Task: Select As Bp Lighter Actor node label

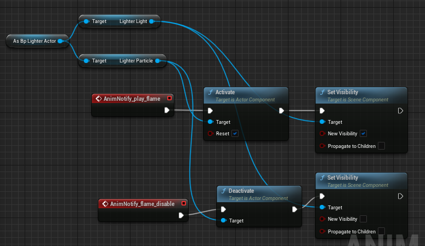Action: [x=35, y=41]
